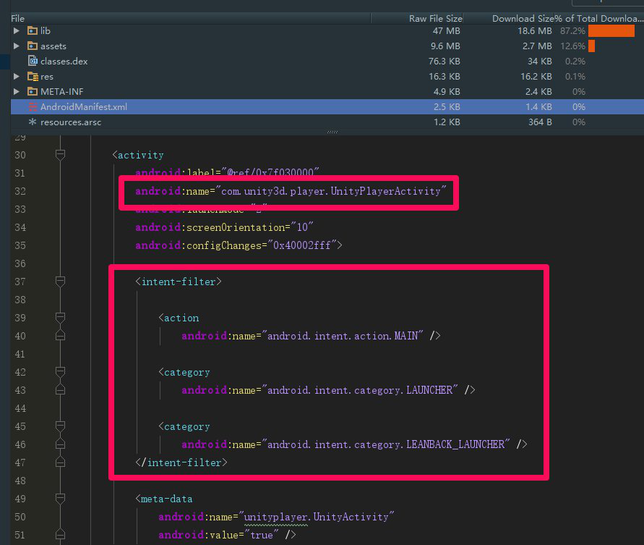Click the Download Size column header
The image size is (644, 545).
(514, 17)
